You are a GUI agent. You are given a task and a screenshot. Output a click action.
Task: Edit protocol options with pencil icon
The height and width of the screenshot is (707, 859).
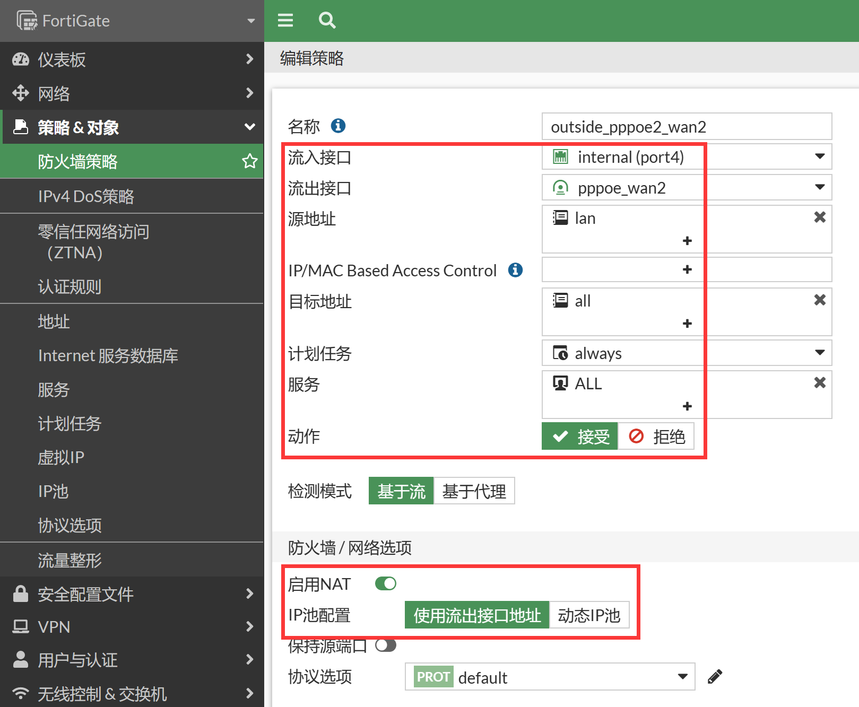(x=715, y=677)
